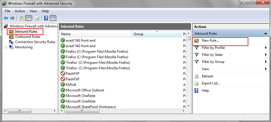Select the Windows Firewall with Advanced Security root node

[33, 26]
